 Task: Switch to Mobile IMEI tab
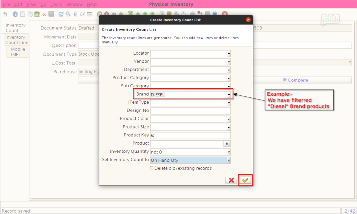pos(18,52)
